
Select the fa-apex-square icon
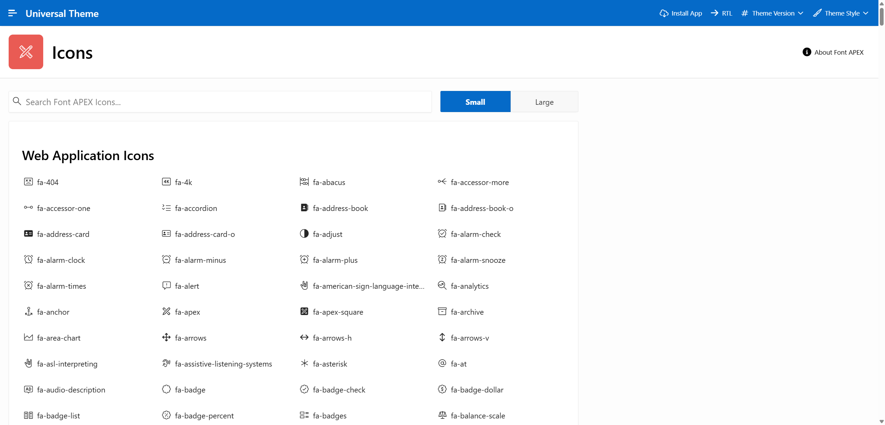pyautogui.click(x=304, y=312)
